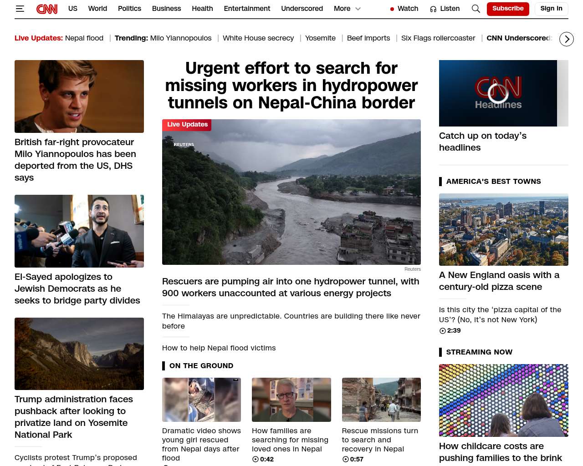Expand the More menu chevron
583x466 pixels.
coord(358,9)
